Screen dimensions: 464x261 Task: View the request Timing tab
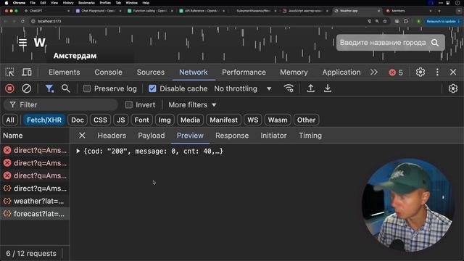pos(310,136)
